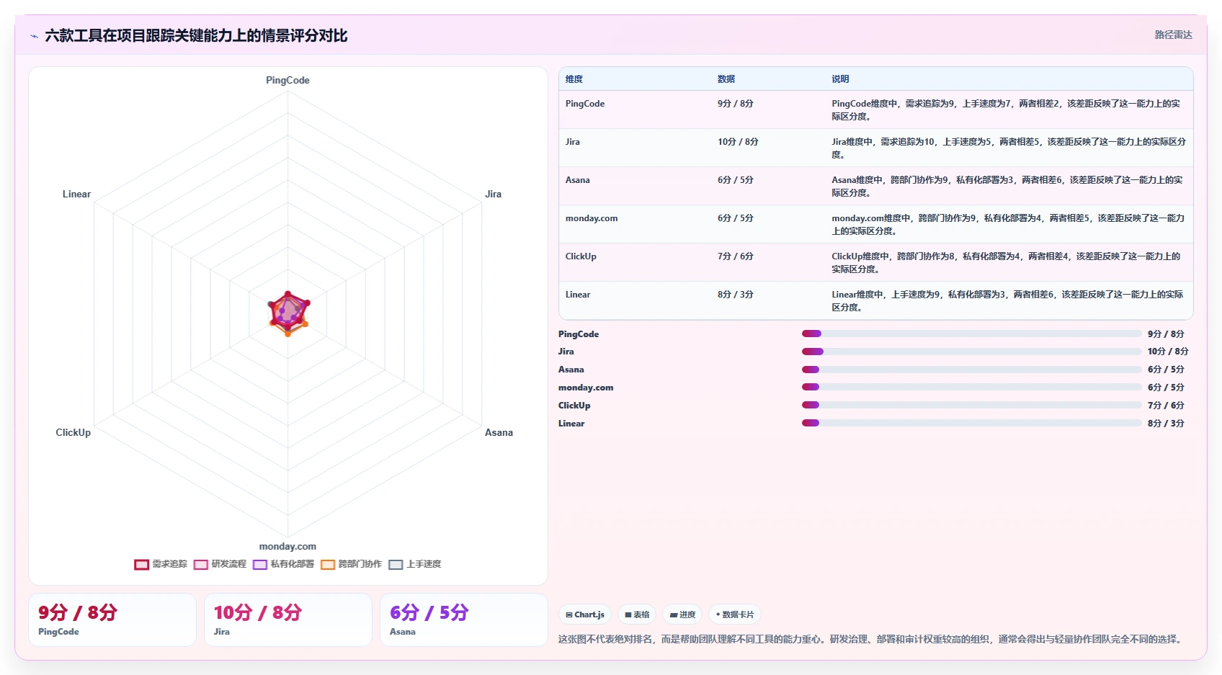Click the 10分 / 8分 value in the table
Screen dimensions: 1222x675
click(x=738, y=142)
